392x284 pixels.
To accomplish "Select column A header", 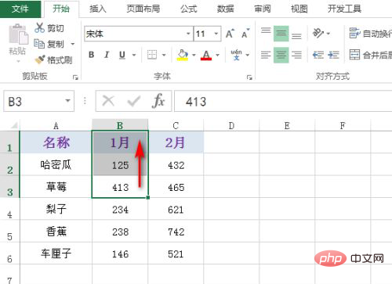I will (56, 126).
